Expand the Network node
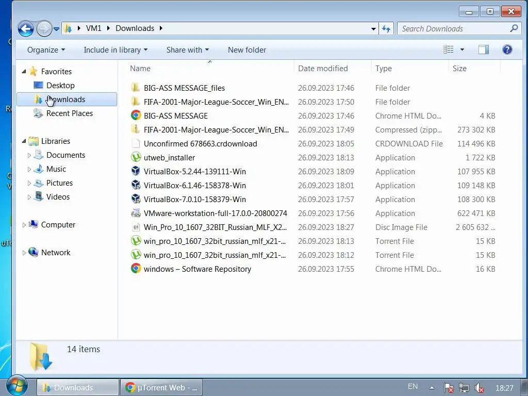 point(24,253)
